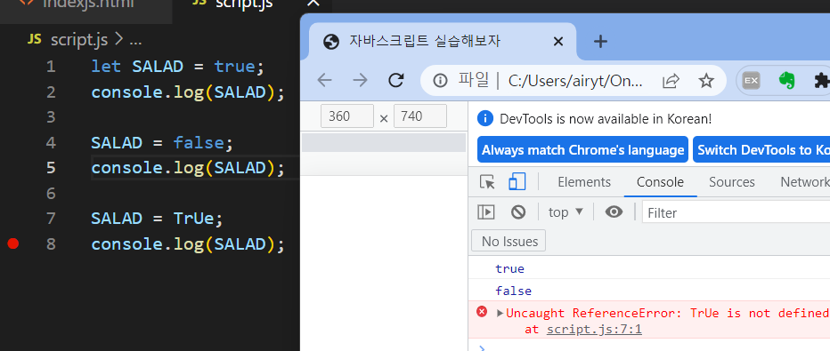The width and height of the screenshot is (830, 351).
Task: Click Chrome back arrow button
Action: [324, 80]
